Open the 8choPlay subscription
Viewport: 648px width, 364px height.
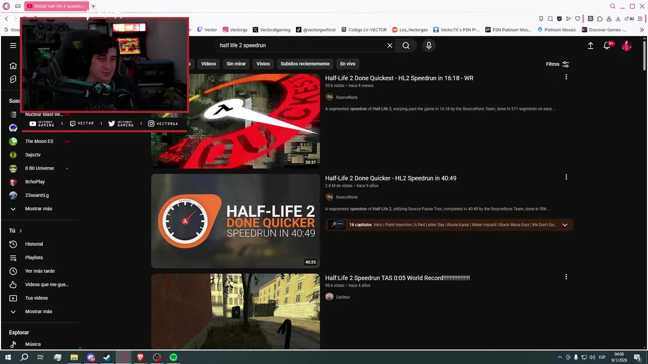pos(35,182)
